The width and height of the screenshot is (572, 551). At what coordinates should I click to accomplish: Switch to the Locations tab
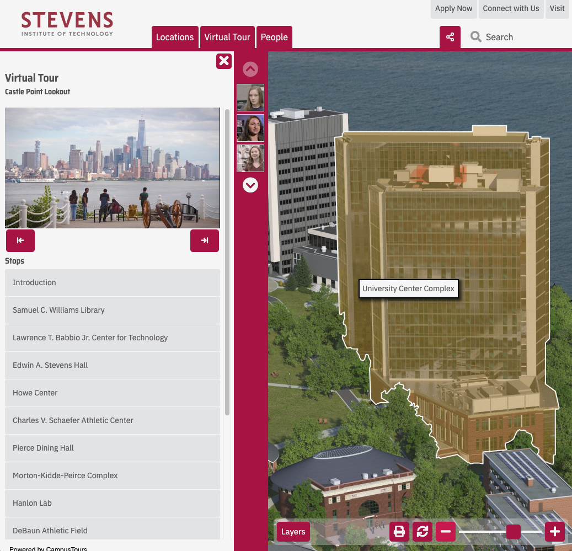[x=175, y=37]
